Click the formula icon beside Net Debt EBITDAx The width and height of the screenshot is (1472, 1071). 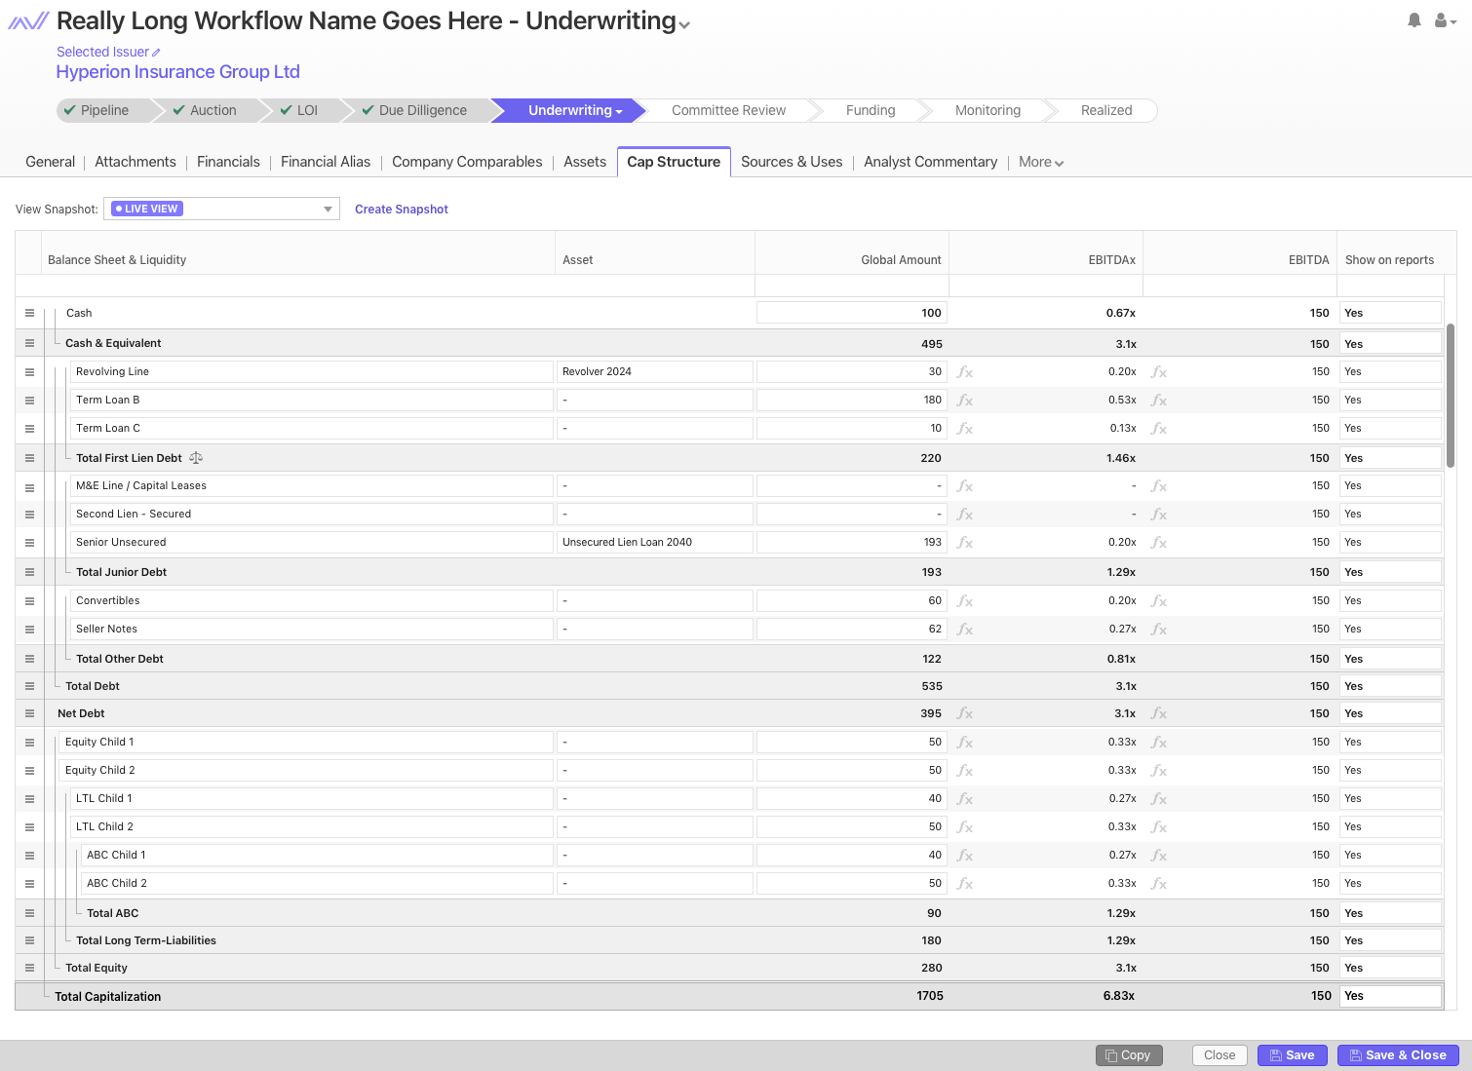[1159, 713]
